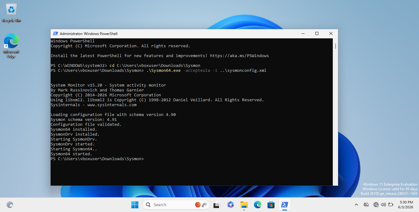Click the cloud sync tray icon
The image size is (419, 212).
click(366, 205)
